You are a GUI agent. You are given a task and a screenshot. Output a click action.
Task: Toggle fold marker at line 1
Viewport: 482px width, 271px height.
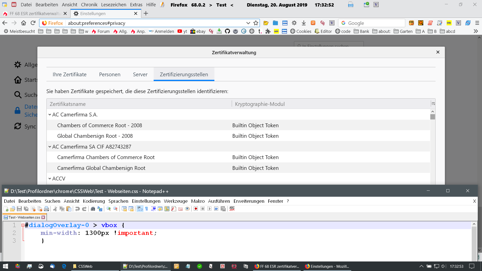point(23,225)
